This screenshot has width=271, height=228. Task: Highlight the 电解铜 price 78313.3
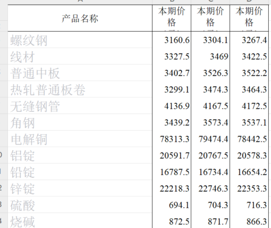171,139
